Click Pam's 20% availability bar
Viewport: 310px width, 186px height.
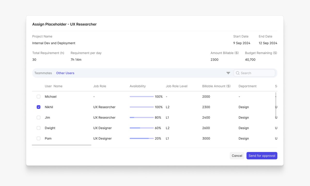click(x=142, y=139)
